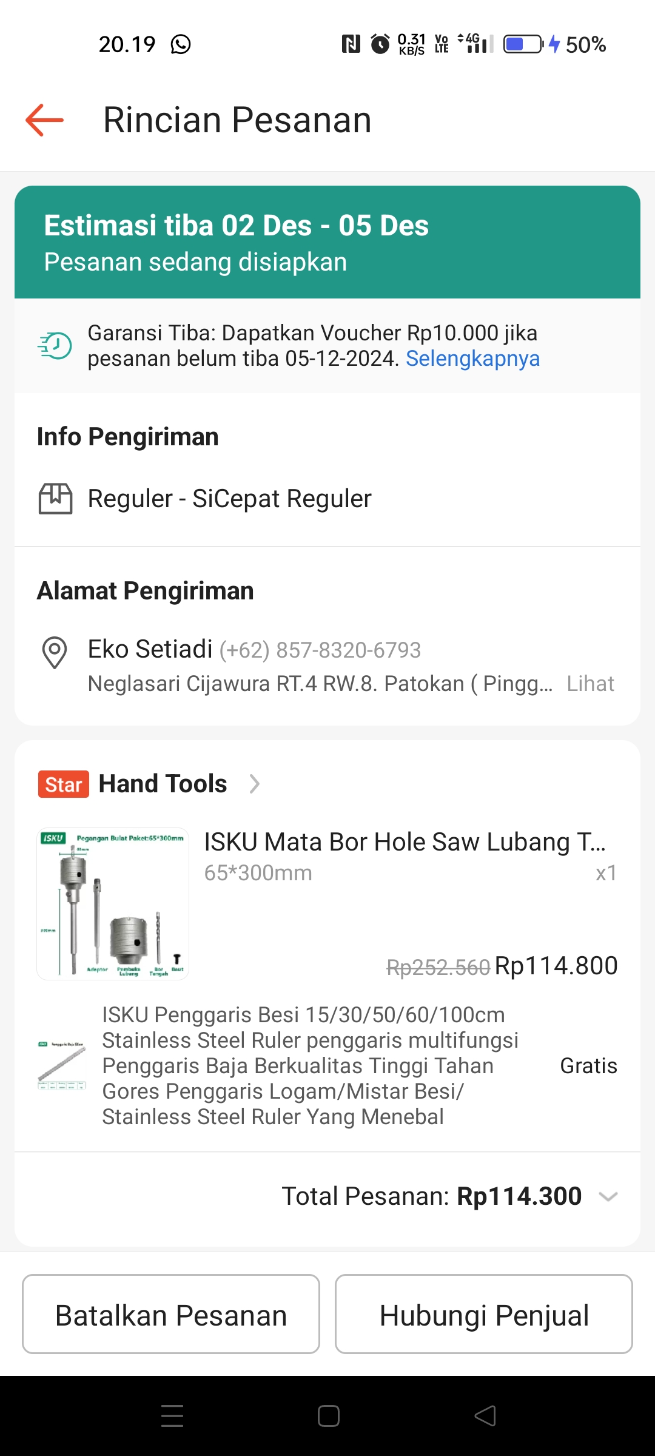Open Hand Tools shop via chevron arrow

point(255,784)
